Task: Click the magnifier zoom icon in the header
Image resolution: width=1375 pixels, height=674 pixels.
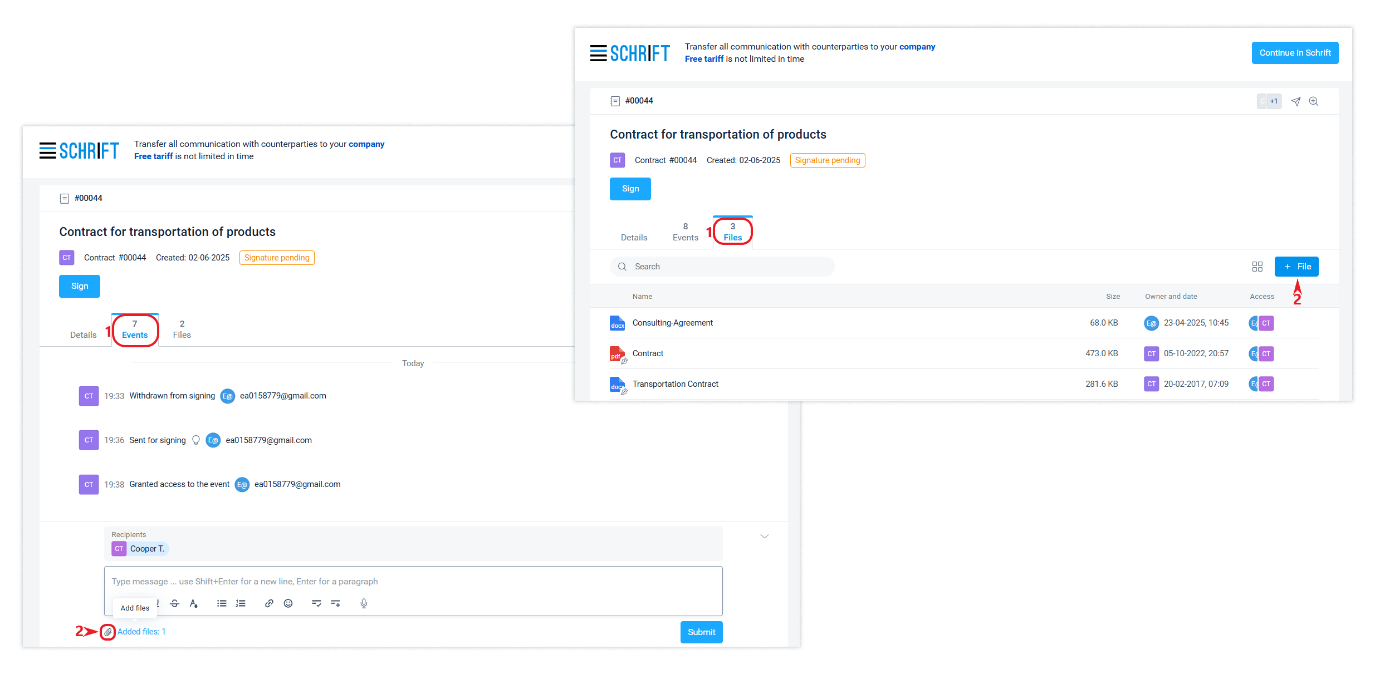Action: tap(1314, 101)
